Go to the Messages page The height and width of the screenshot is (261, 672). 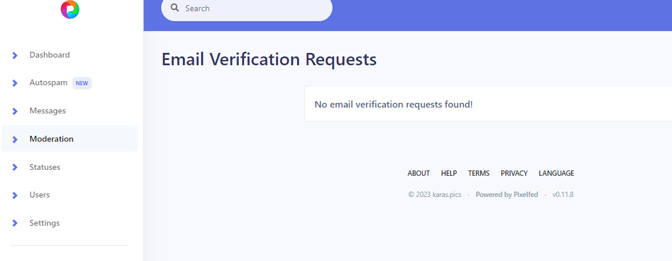point(70,111)
